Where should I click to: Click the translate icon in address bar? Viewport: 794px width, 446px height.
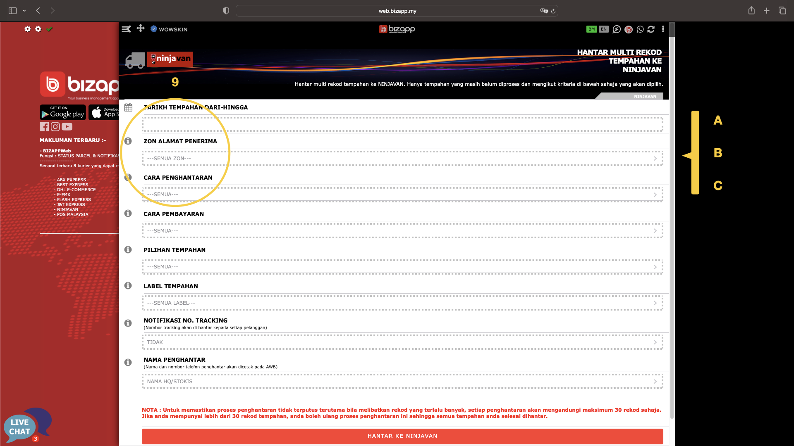(544, 11)
